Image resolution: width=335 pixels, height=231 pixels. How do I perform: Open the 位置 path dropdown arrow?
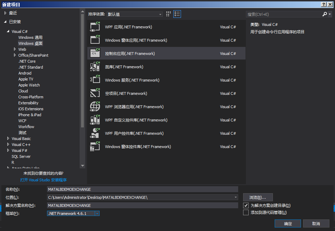pos(236,197)
